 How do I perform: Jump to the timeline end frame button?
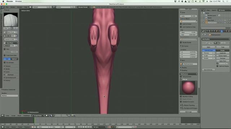[x=91, y=127]
